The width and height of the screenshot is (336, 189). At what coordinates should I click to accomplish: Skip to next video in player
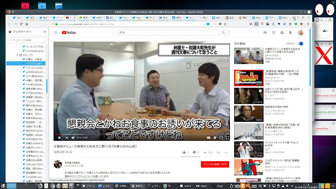pyautogui.click(x=67, y=138)
